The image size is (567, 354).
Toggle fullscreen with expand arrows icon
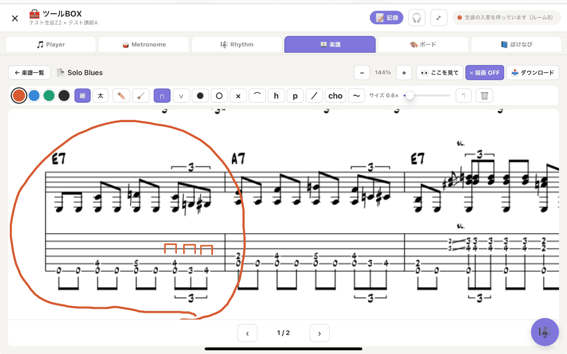click(439, 18)
